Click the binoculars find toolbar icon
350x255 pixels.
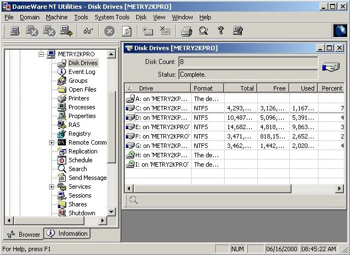(x=88, y=31)
